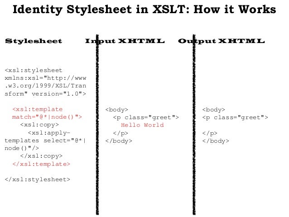Image resolution: width=289 pixels, height=217 pixels.
Task: Click the '</xsl:copy>' closing tag
Action: tap(41, 156)
